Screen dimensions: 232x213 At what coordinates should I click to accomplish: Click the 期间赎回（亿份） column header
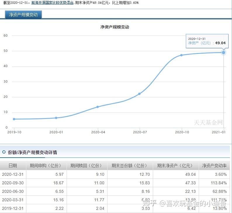pos(87,166)
